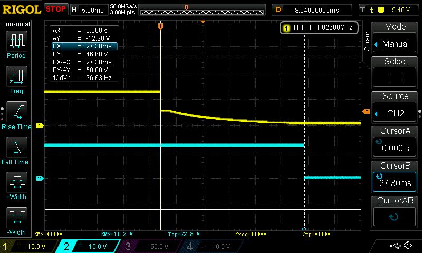422x253 pixels.
Task: Click the Freq=***** measurement
Action: pos(251,234)
